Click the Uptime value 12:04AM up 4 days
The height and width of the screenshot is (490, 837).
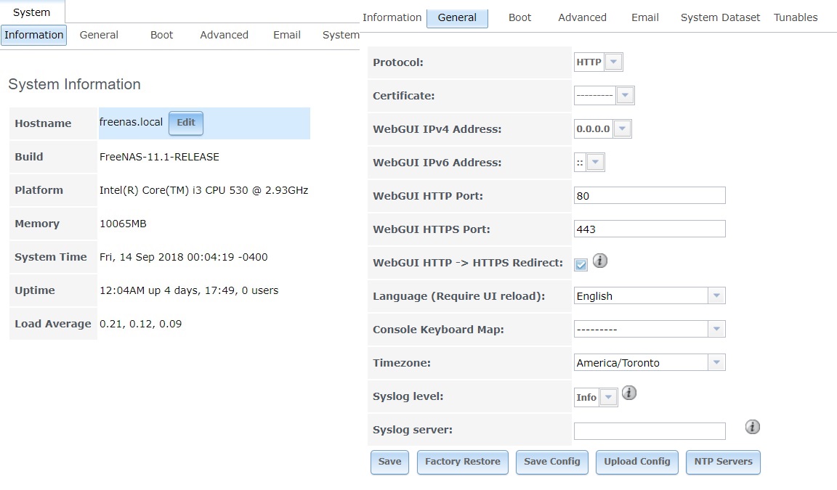coord(188,290)
